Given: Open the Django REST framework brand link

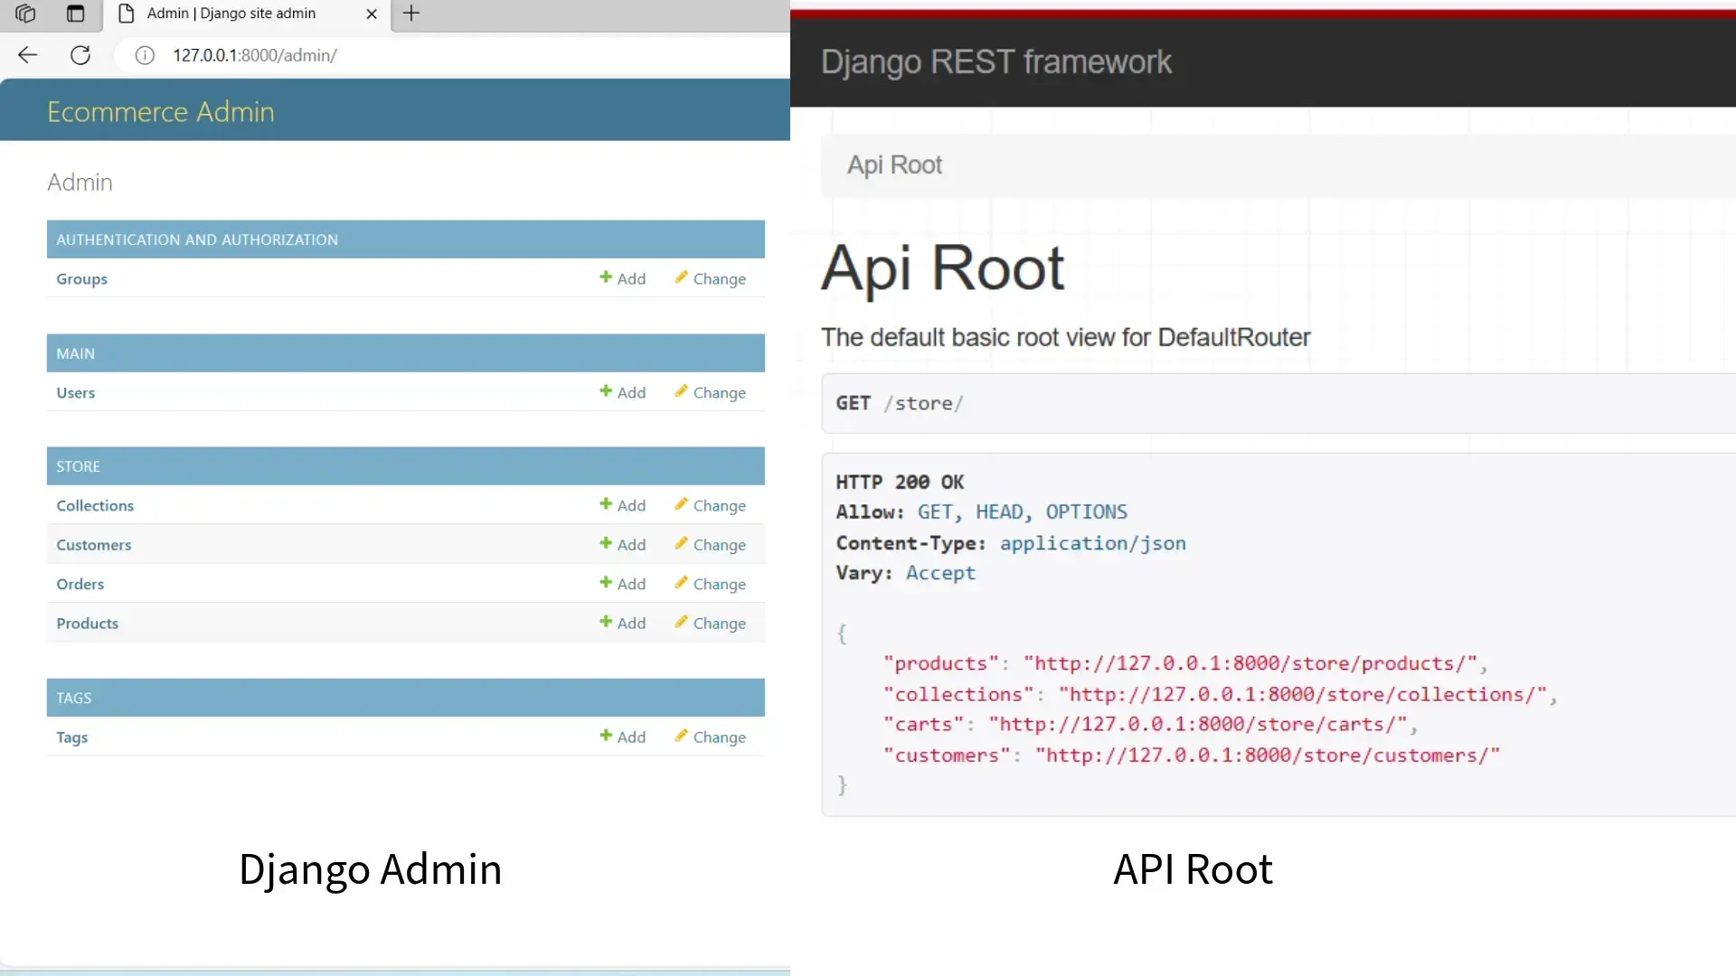Looking at the screenshot, I should point(996,62).
